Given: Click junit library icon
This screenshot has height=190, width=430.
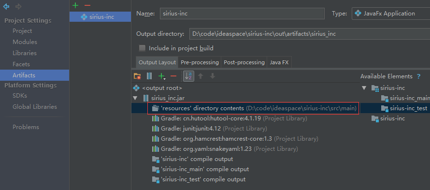Looking at the screenshot, I should tap(156, 129).
